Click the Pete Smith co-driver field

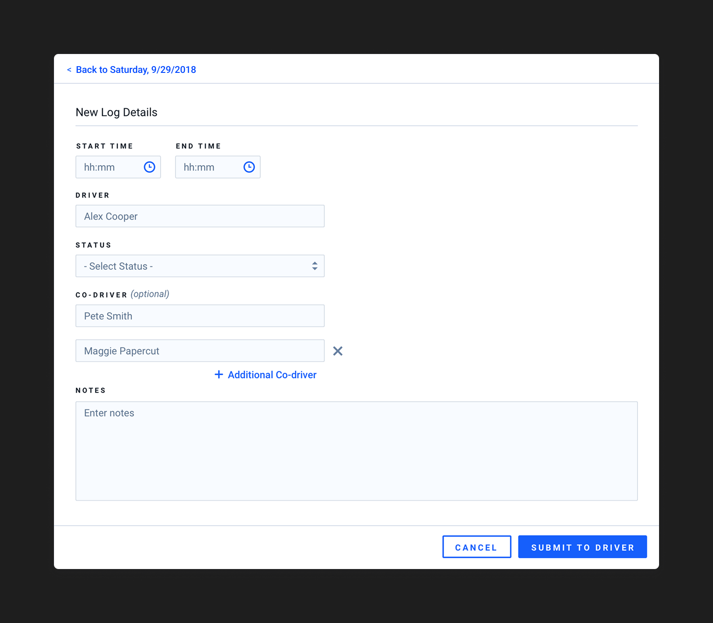point(200,316)
